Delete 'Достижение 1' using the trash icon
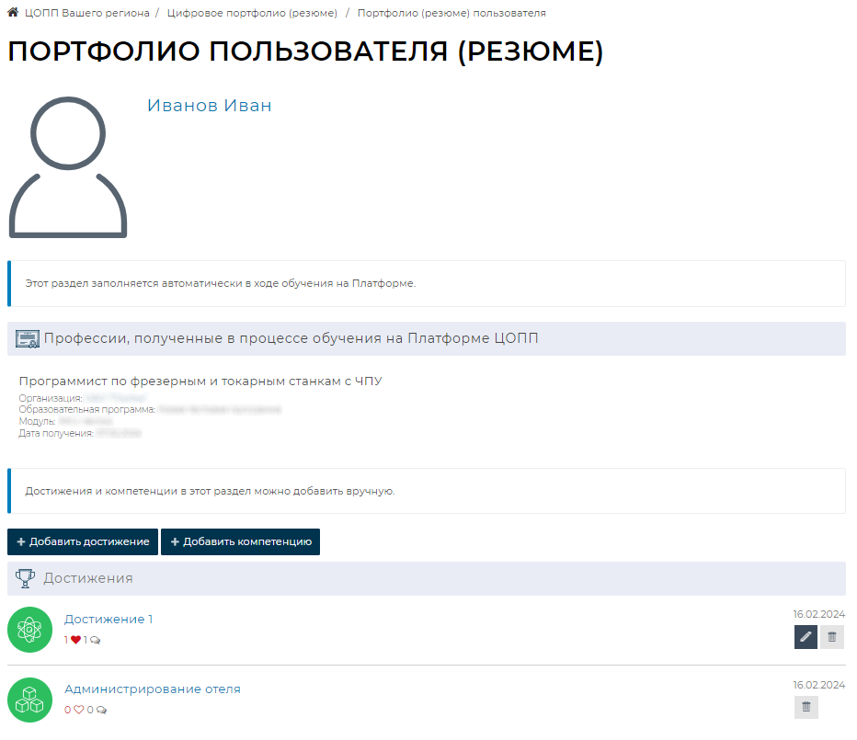The image size is (857, 740). click(832, 637)
